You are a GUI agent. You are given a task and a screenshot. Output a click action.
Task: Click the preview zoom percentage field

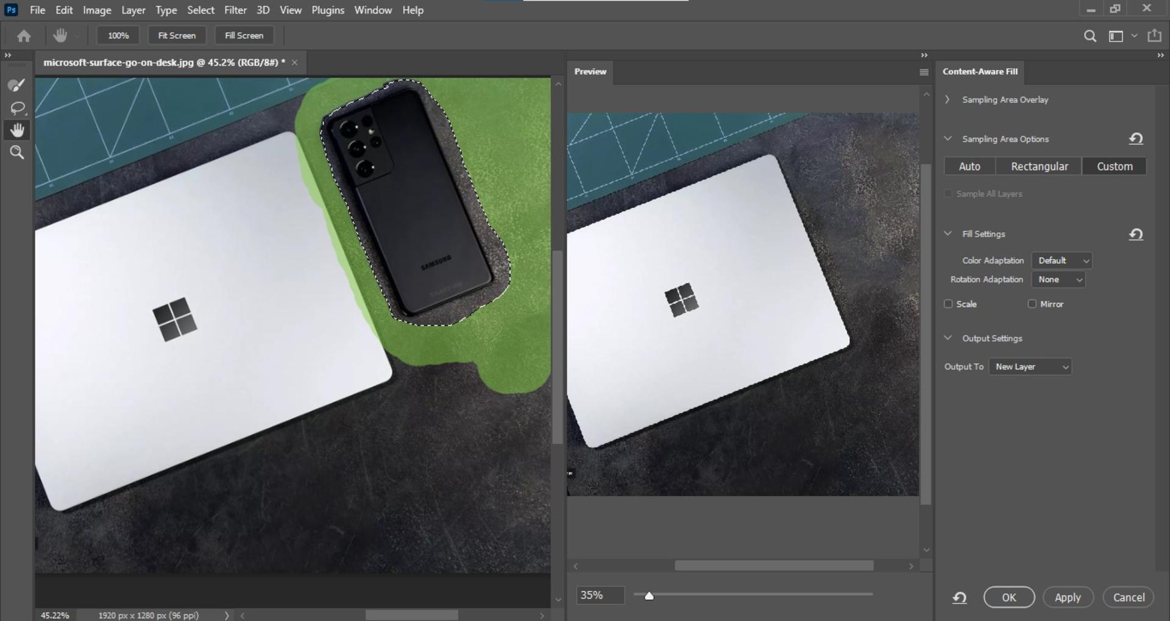(x=600, y=595)
